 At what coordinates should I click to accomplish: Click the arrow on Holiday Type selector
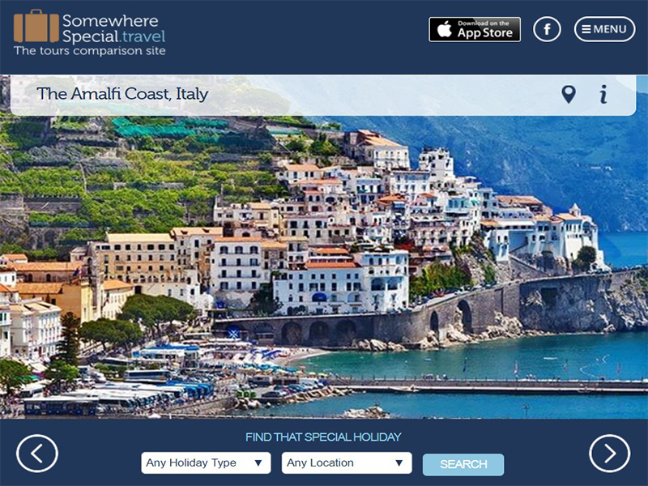coord(258,463)
